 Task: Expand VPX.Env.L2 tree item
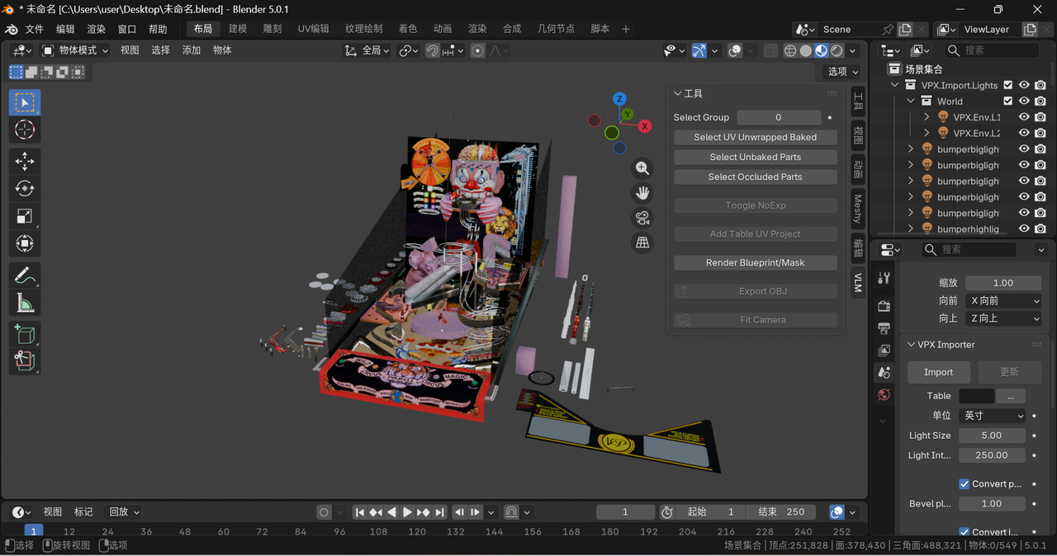(x=927, y=133)
